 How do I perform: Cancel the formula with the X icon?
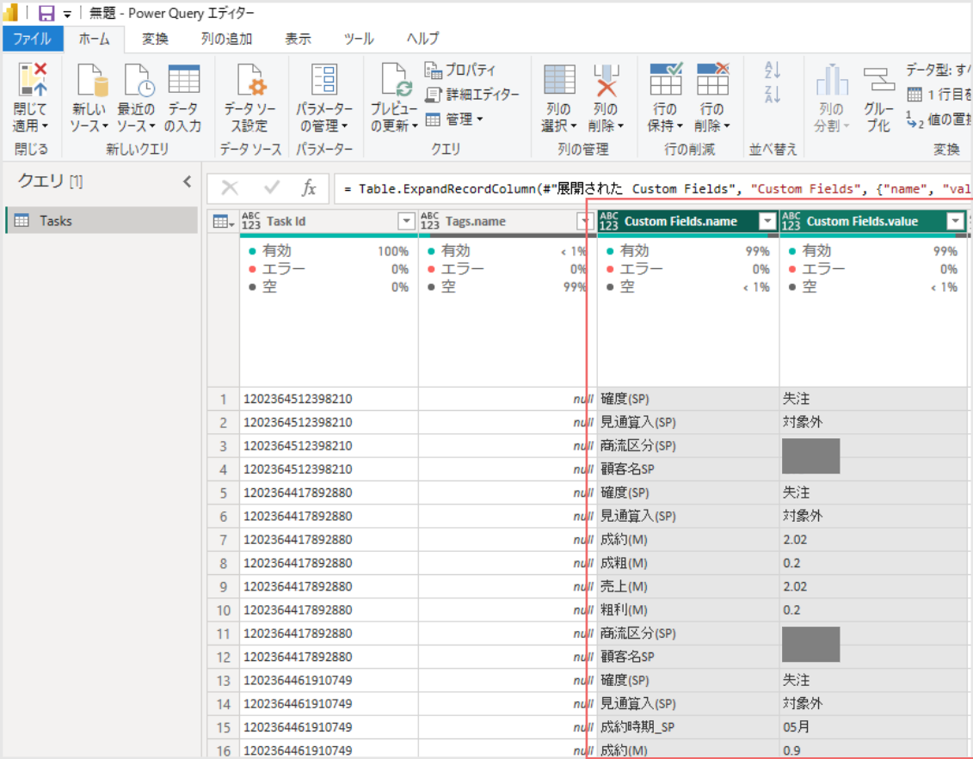point(230,188)
